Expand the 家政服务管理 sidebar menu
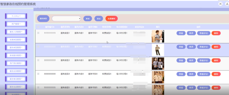The image size is (229, 95). [x=16, y=55]
